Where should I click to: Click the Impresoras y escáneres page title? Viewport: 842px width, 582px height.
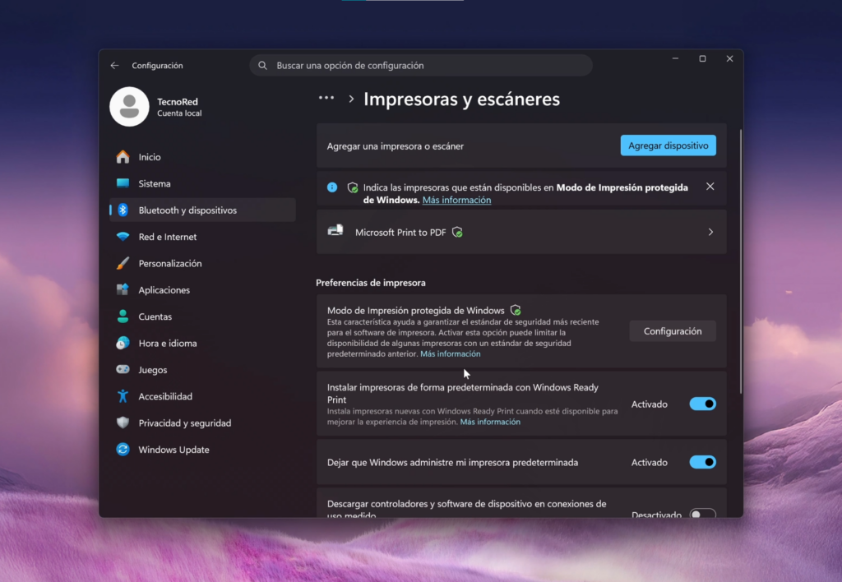462,99
